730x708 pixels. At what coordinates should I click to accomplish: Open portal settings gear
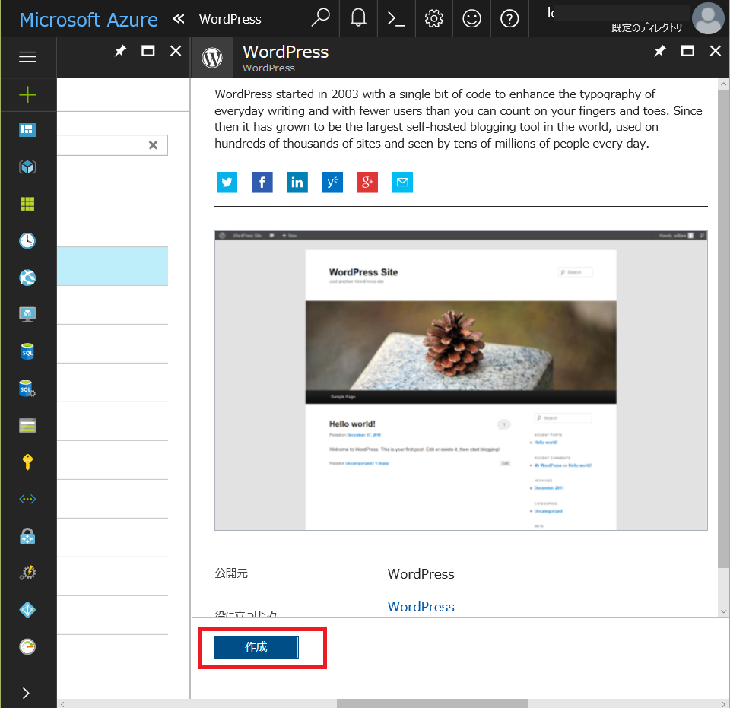click(x=434, y=18)
